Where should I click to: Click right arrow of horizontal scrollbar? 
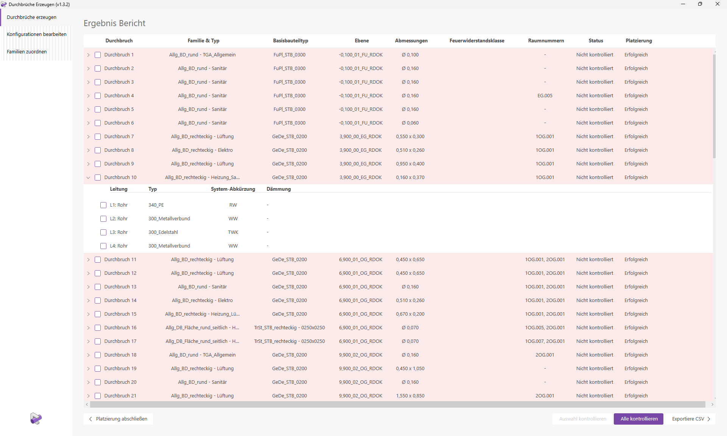coord(712,405)
